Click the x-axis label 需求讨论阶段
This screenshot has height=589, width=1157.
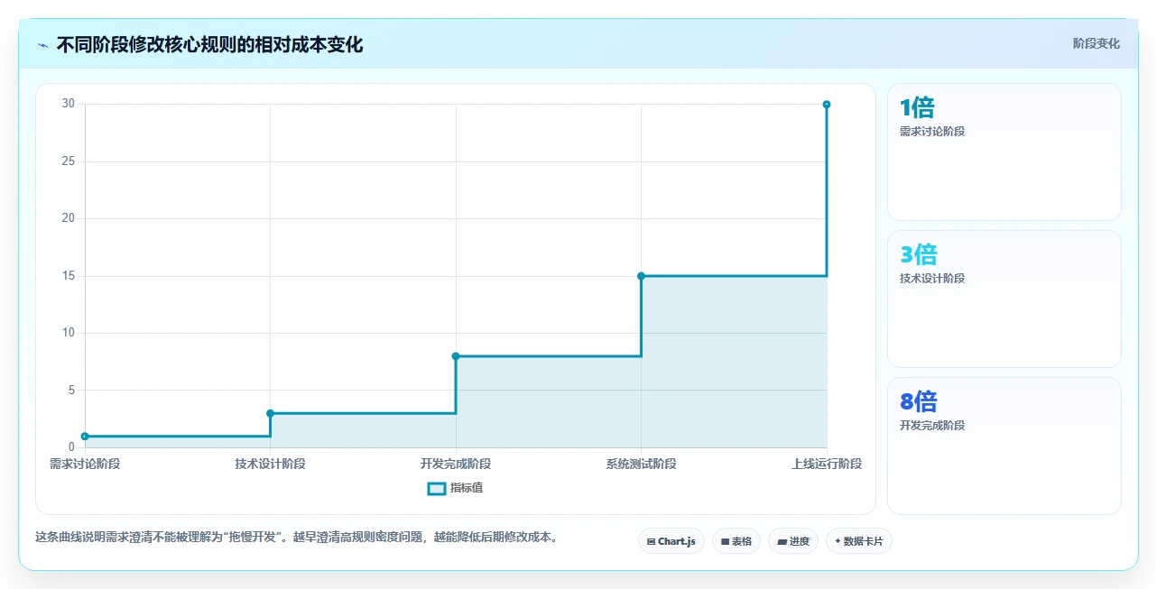coord(85,464)
